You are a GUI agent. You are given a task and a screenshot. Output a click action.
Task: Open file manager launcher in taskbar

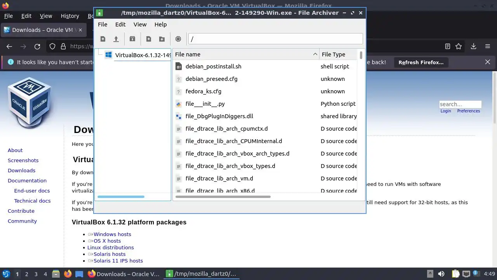point(56,274)
